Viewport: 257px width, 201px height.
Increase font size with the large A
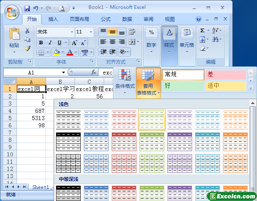[x=74, y=43]
